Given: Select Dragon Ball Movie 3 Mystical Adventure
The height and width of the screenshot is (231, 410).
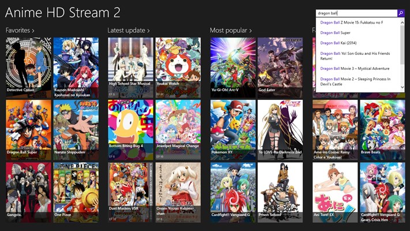Looking at the screenshot, I should click(x=355, y=69).
